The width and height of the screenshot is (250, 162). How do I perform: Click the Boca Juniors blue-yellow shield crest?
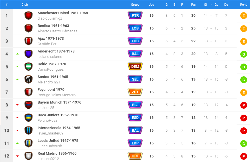[29, 118]
